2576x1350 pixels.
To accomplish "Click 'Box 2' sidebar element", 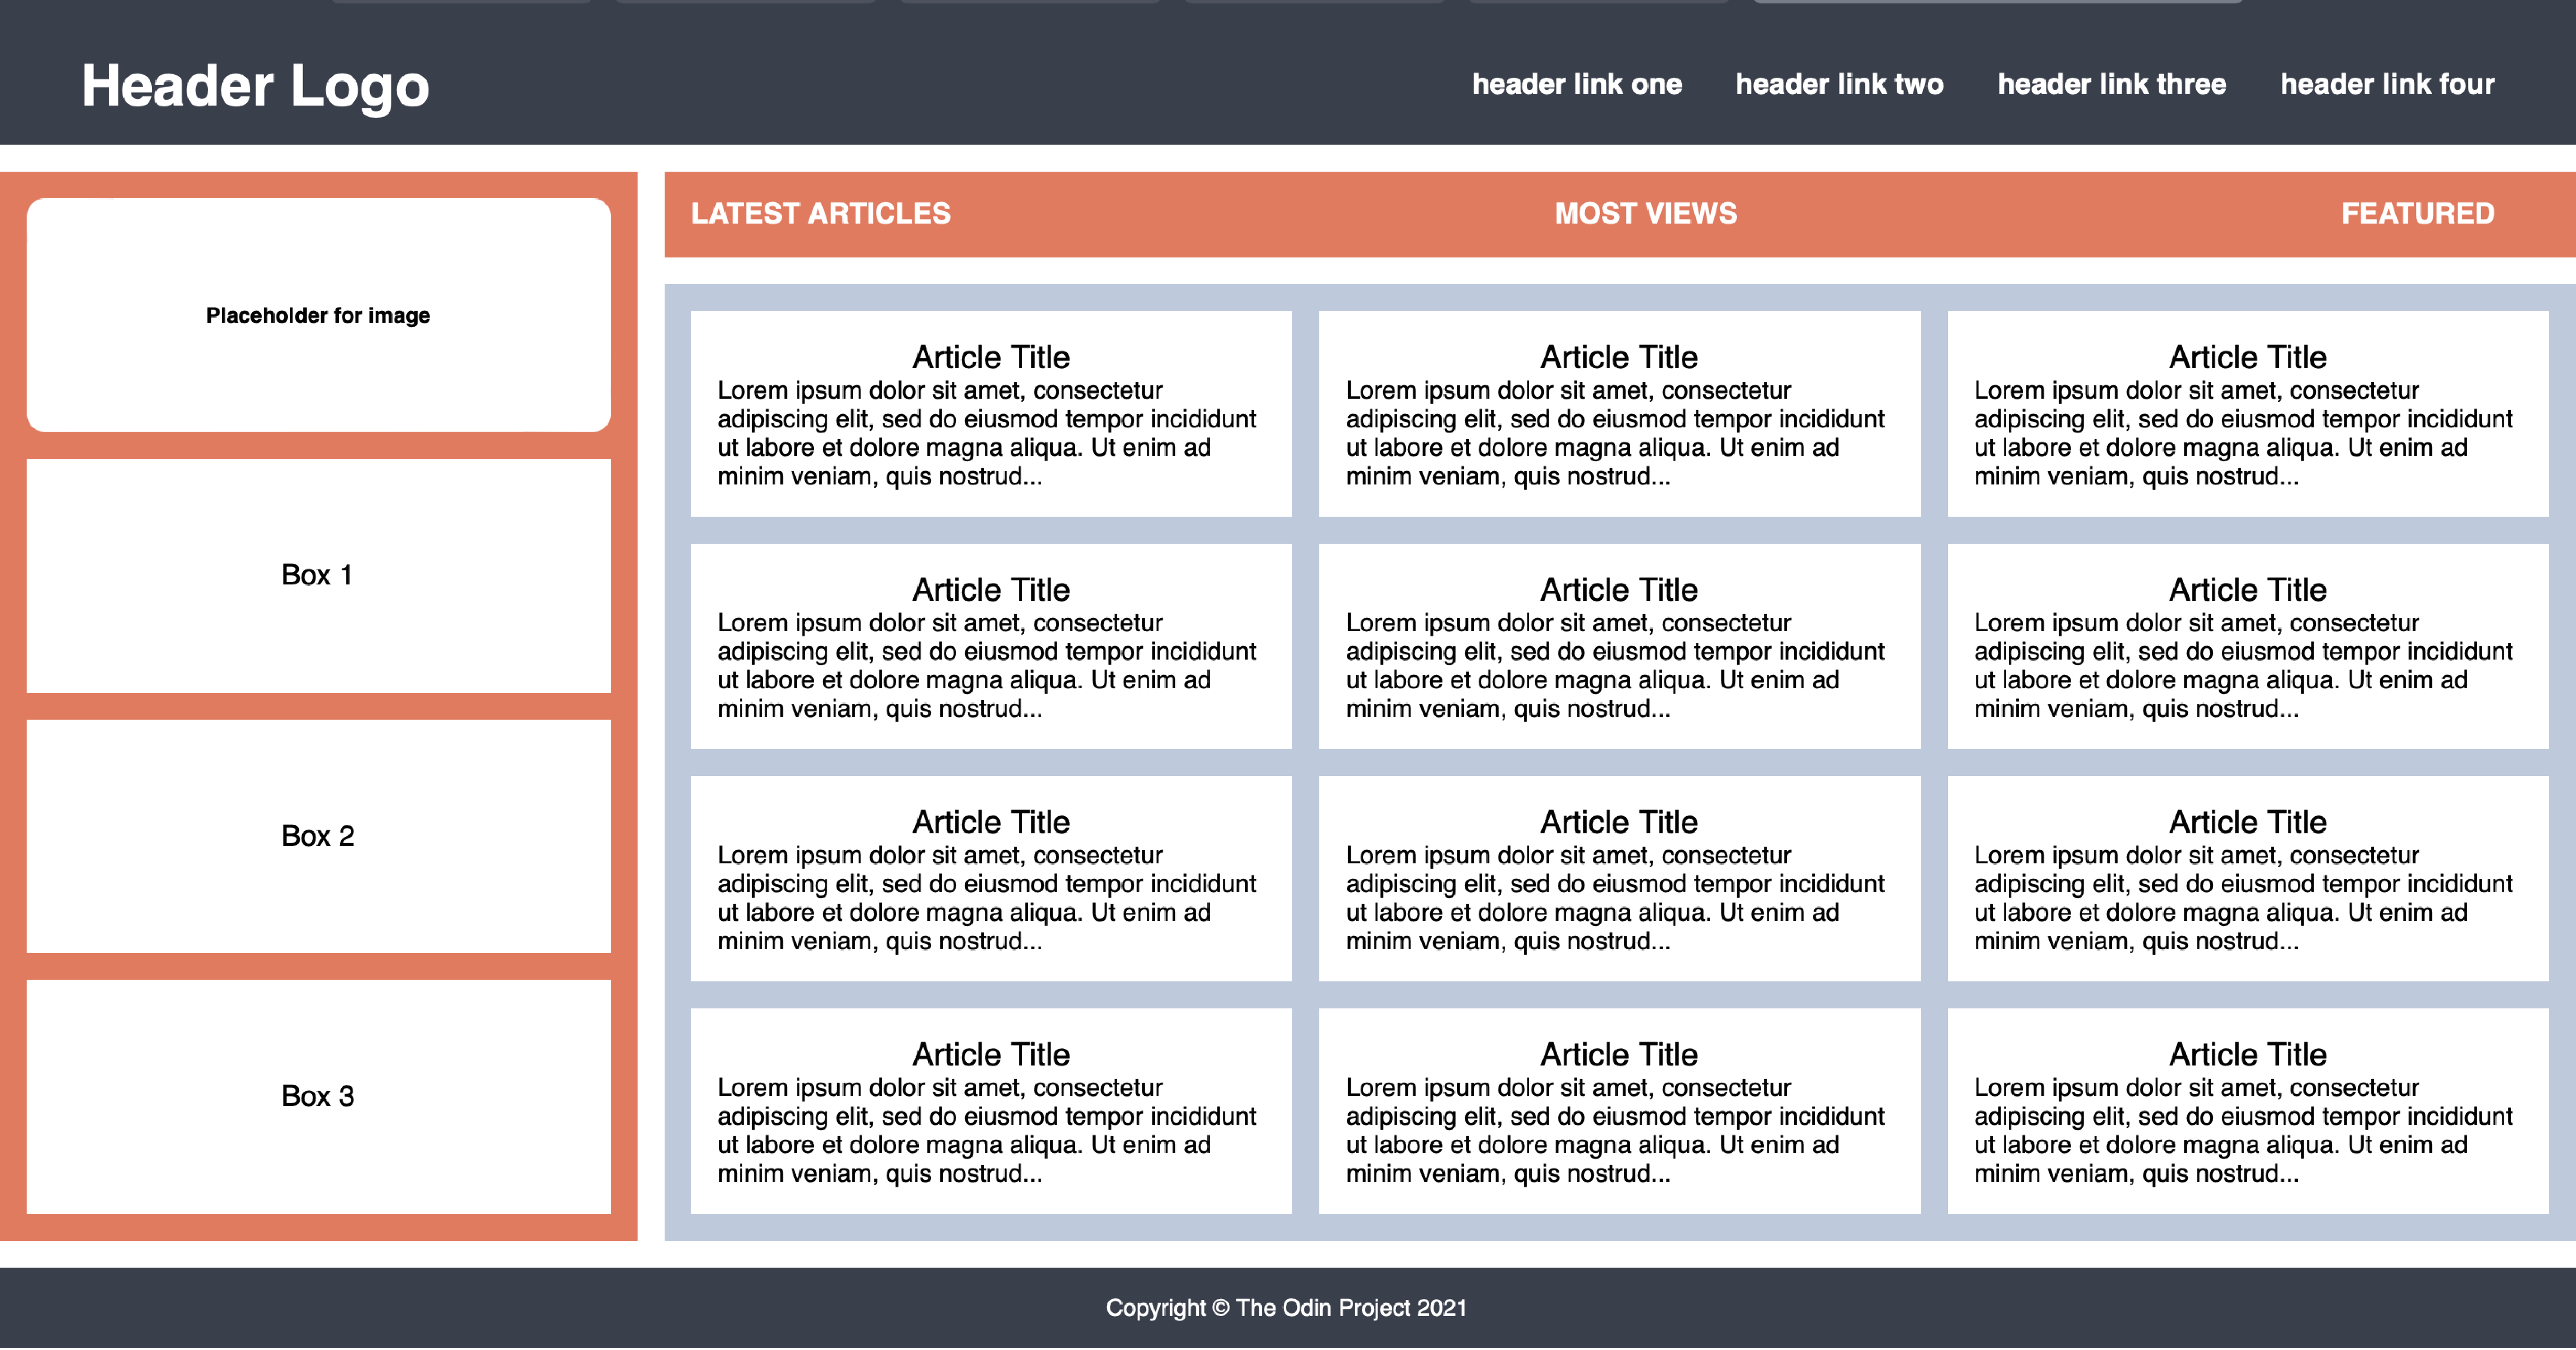I will tap(319, 836).
